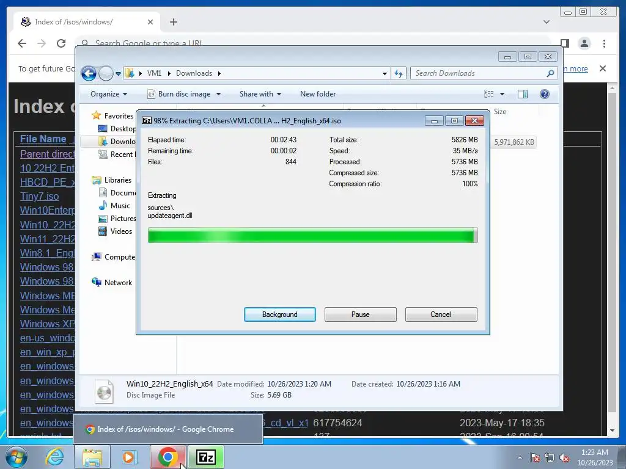Open the Tiny7.iso link
Image resolution: width=626 pixels, height=469 pixels.
click(40, 196)
